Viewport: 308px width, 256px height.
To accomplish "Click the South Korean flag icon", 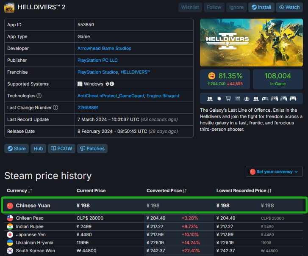I will tap(10, 250).
